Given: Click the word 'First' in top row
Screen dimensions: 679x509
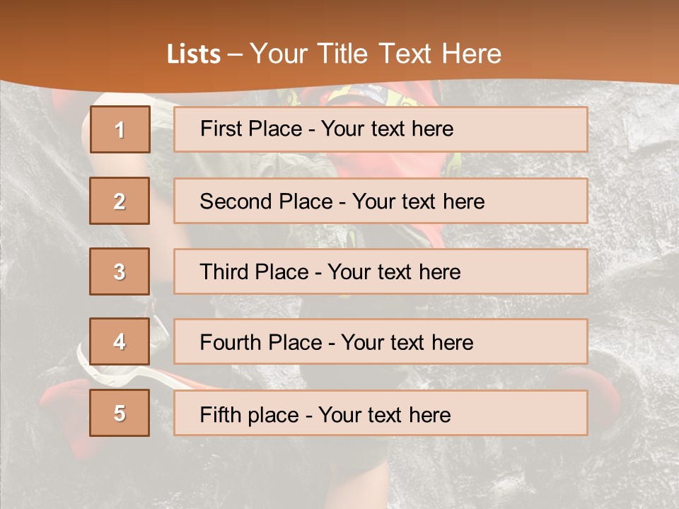Looking at the screenshot, I should [x=220, y=129].
